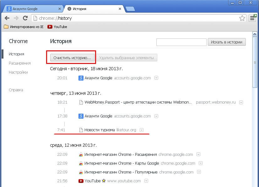
Task: Maximize the Chrome window
Action: coord(240,3)
